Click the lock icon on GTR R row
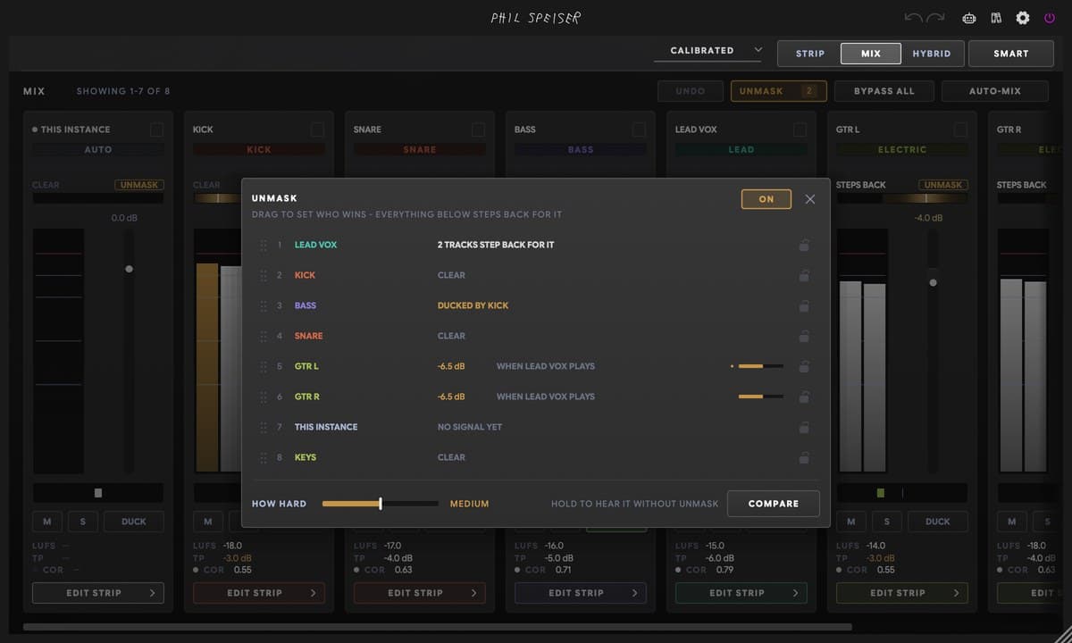The width and height of the screenshot is (1072, 643). [804, 397]
